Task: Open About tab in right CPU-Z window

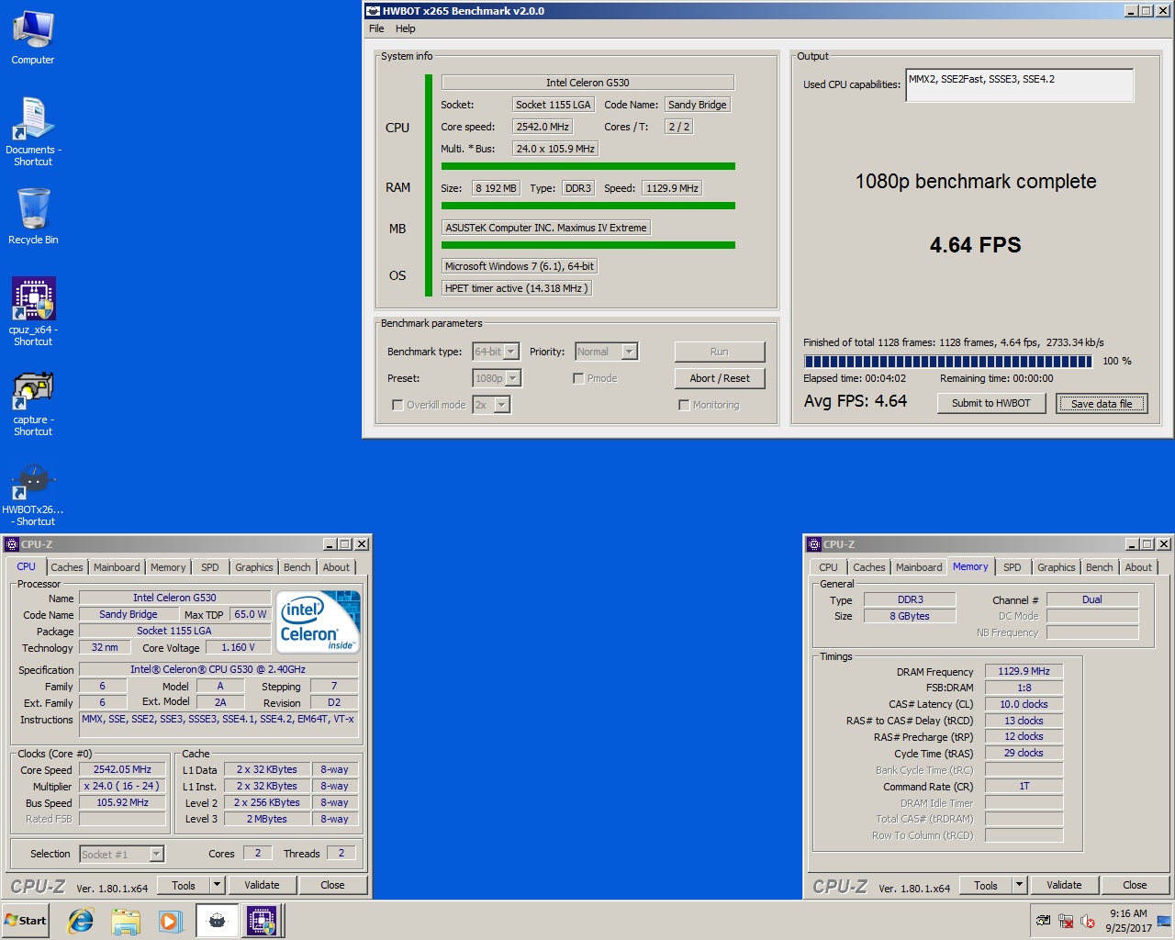Action: 1138,567
